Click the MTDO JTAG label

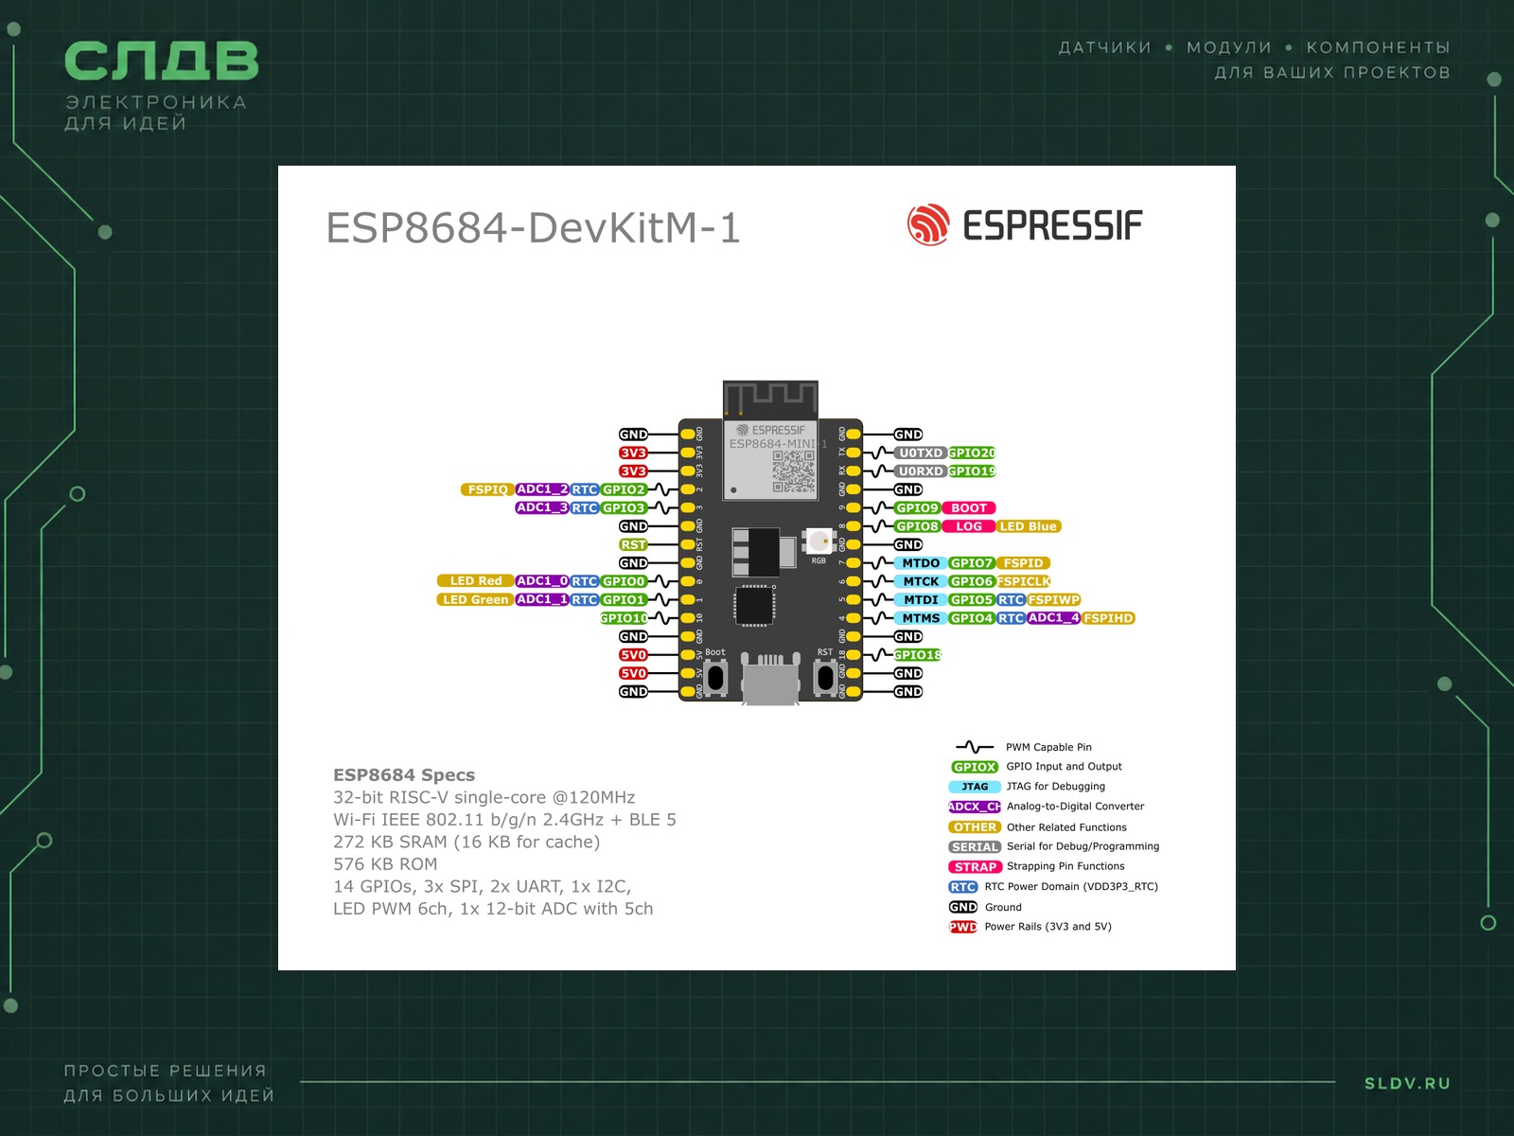(x=921, y=562)
